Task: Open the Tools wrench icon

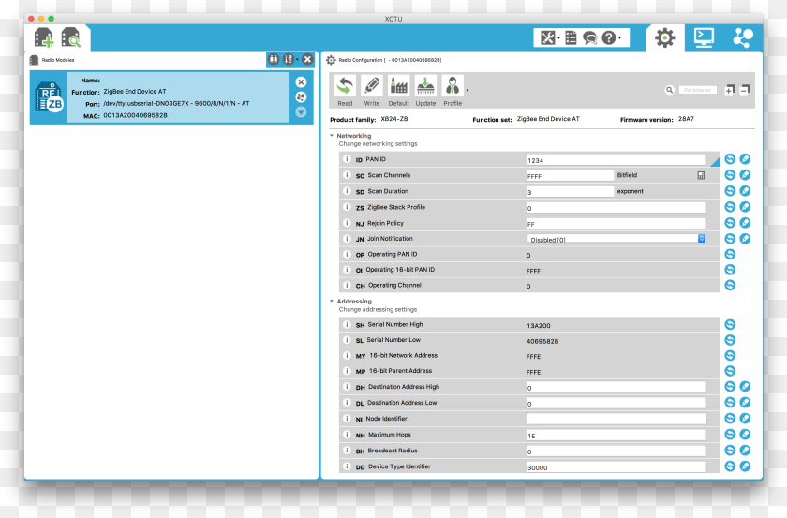Action: point(547,37)
